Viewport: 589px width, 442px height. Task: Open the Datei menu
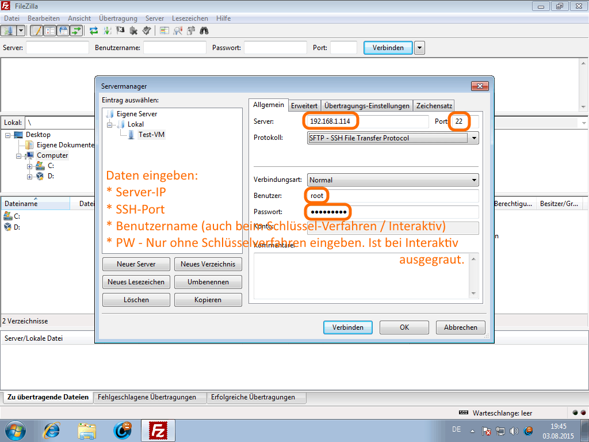point(12,18)
